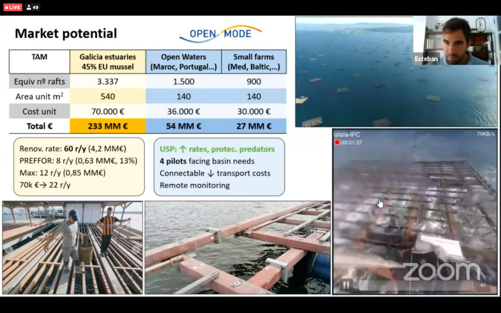Open the viewer count showing 49 participants
The image size is (501, 313).
[x=33, y=7]
